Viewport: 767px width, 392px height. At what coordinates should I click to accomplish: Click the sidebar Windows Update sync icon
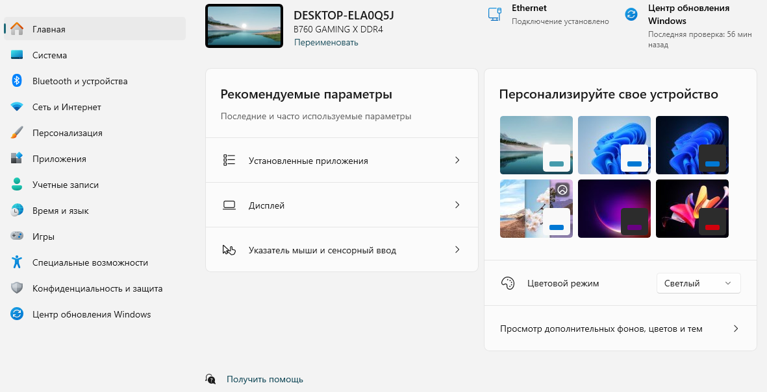[17, 314]
